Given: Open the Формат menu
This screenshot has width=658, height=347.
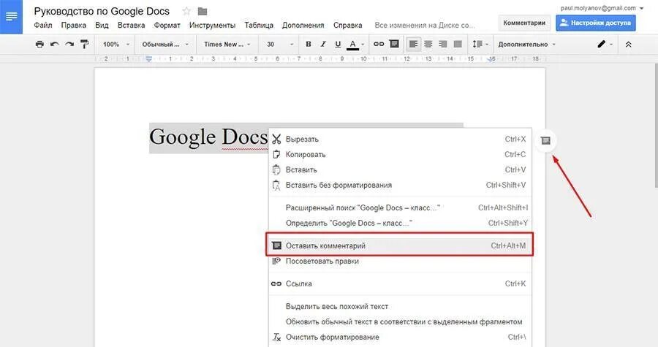Looking at the screenshot, I should (167, 25).
